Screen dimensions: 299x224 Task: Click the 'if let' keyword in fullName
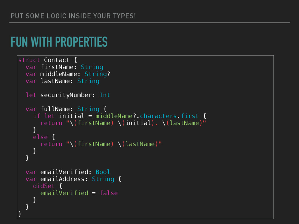tap(44, 116)
